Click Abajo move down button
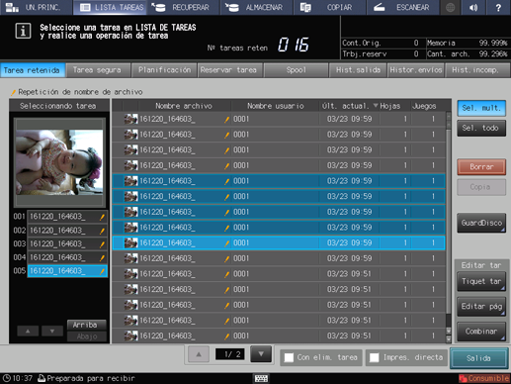This screenshot has width=511, height=384. tap(87, 336)
